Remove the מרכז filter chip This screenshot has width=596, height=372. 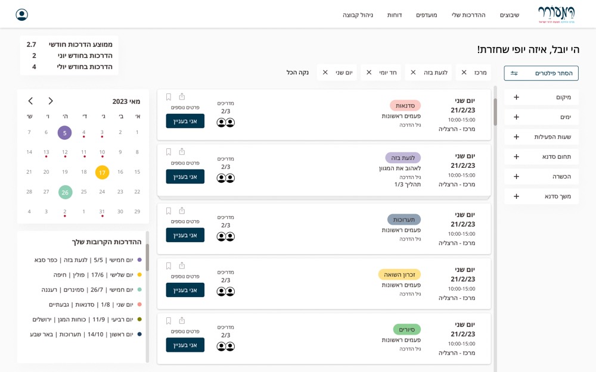(x=464, y=73)
